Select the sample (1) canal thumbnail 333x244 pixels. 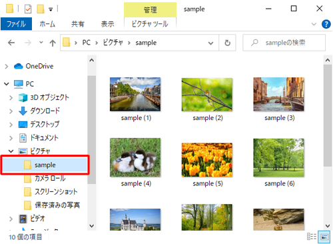point(135,94)
